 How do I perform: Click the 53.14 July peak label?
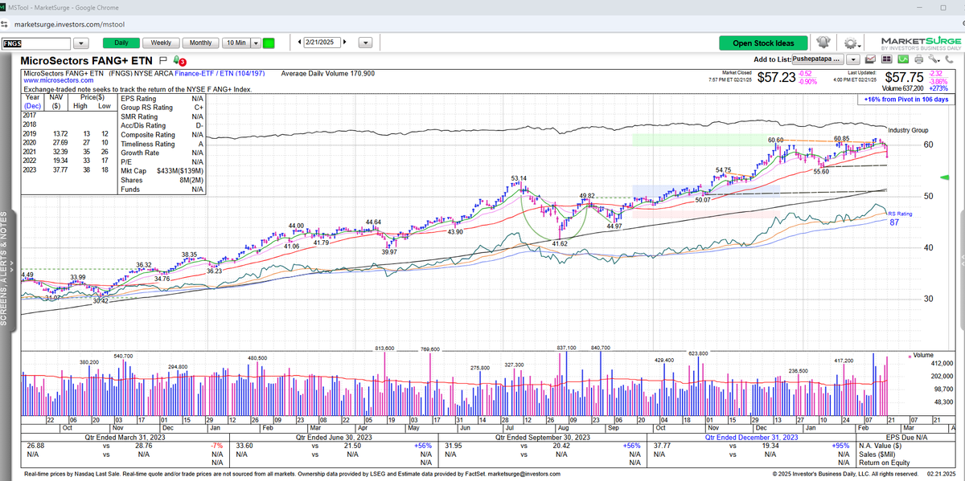point(519,177)
